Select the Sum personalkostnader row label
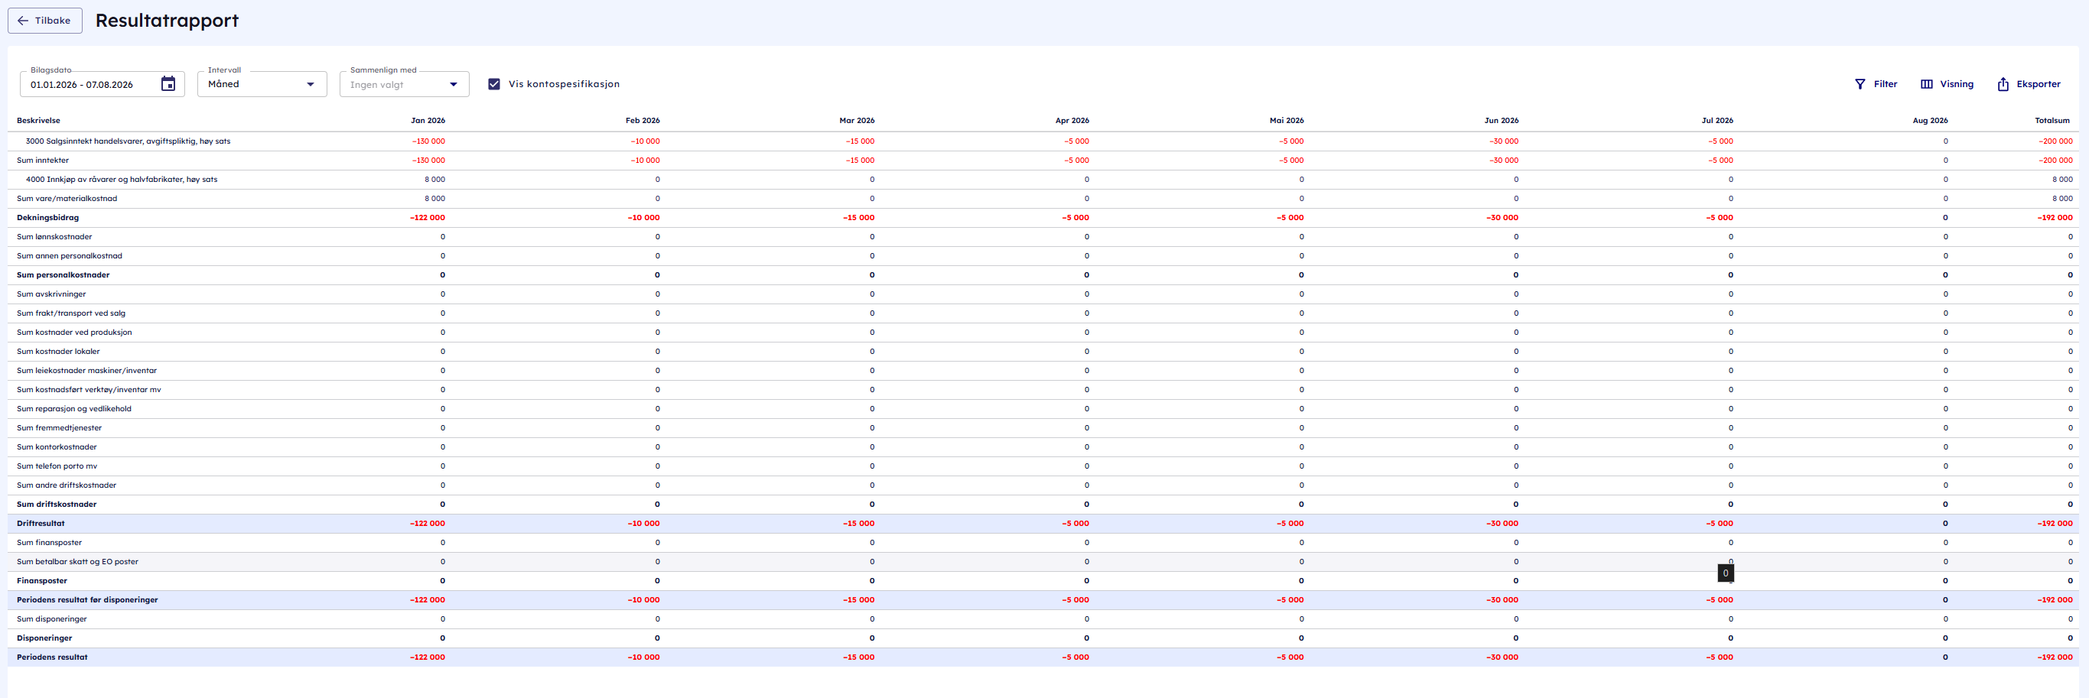 (x=63, y=274)
